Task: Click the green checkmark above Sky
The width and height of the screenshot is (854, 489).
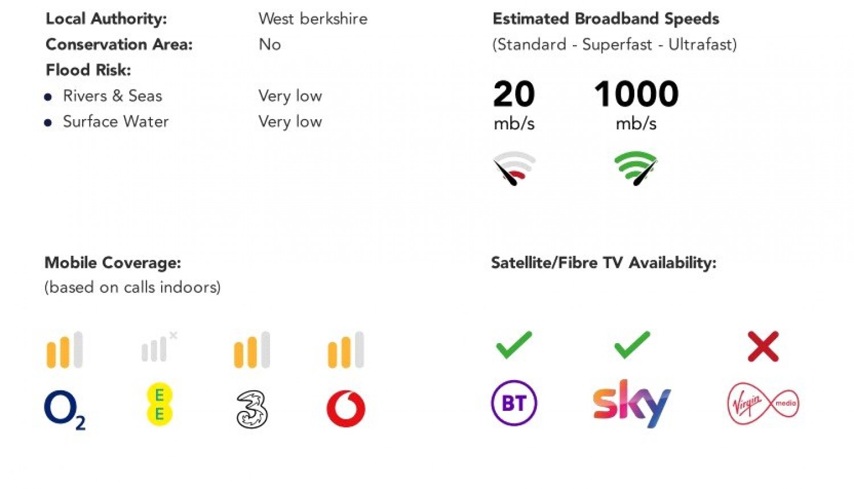Action: (x=632, y=345)
